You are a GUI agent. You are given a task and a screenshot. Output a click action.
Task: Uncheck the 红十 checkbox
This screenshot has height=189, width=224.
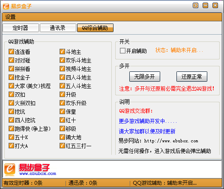coord(62,120)
